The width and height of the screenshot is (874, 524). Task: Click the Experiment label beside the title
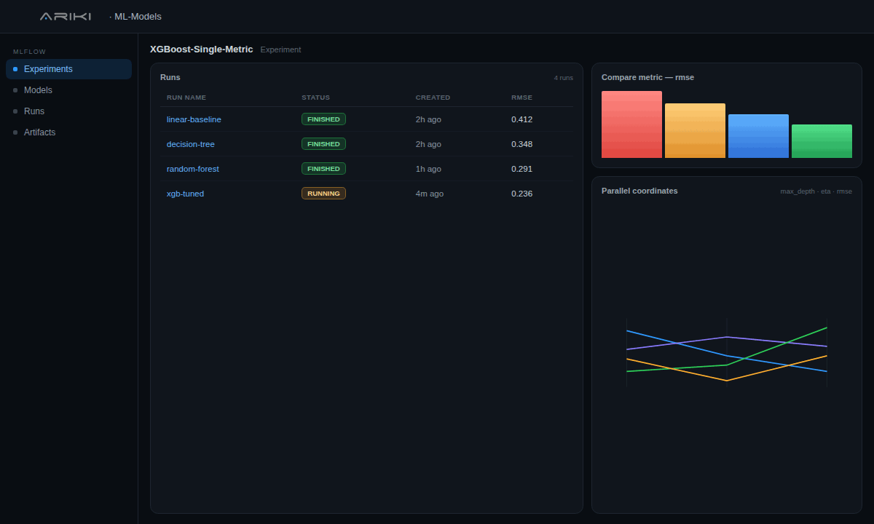click(x=280, y=49)
